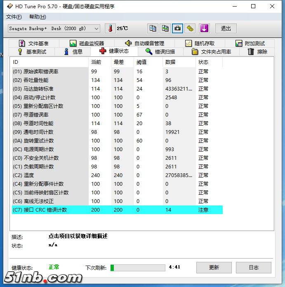Click the next refresh progress bar

coord(138,268)
